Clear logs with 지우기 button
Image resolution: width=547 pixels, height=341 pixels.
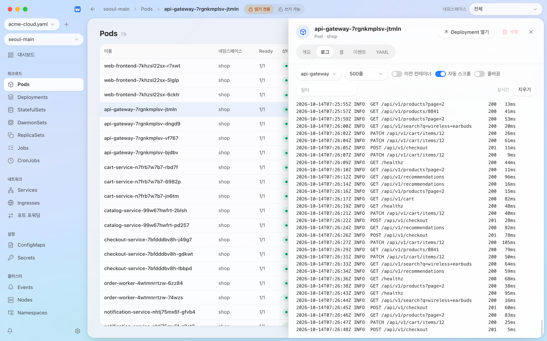[524, 90]
